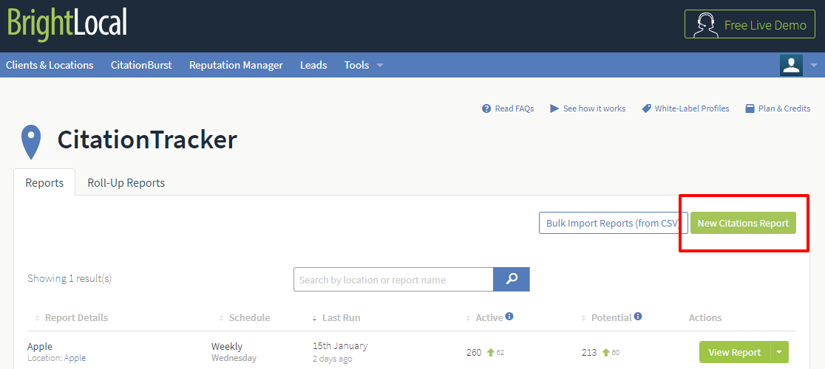Open the See how it works link

[x=594, y=108]
